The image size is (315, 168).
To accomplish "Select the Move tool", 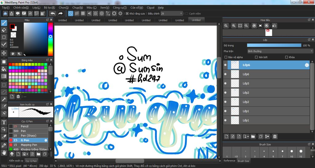I will click(x=4, y=53).
